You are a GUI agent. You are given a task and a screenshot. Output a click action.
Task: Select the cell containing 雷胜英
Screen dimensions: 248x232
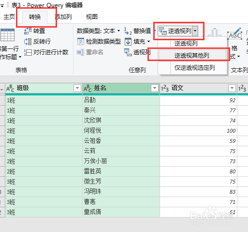pyautogui.click(x=121, y=171)
